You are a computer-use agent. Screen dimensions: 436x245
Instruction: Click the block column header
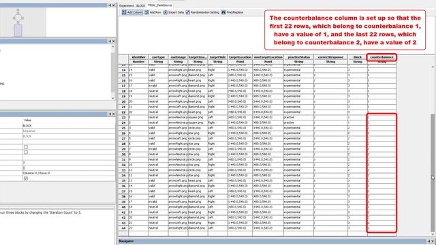pos(357,57)
